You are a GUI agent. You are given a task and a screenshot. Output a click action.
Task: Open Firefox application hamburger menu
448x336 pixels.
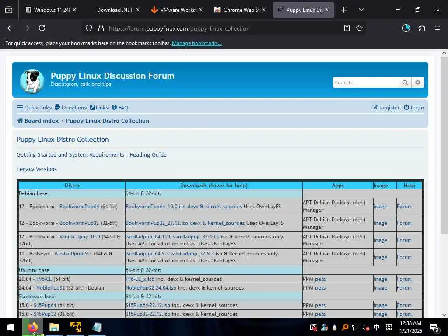click(437, 28)
